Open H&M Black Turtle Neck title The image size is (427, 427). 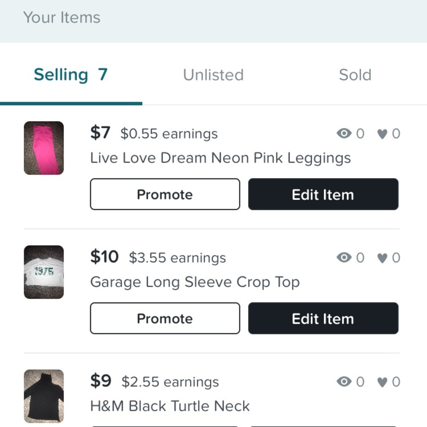170,406
